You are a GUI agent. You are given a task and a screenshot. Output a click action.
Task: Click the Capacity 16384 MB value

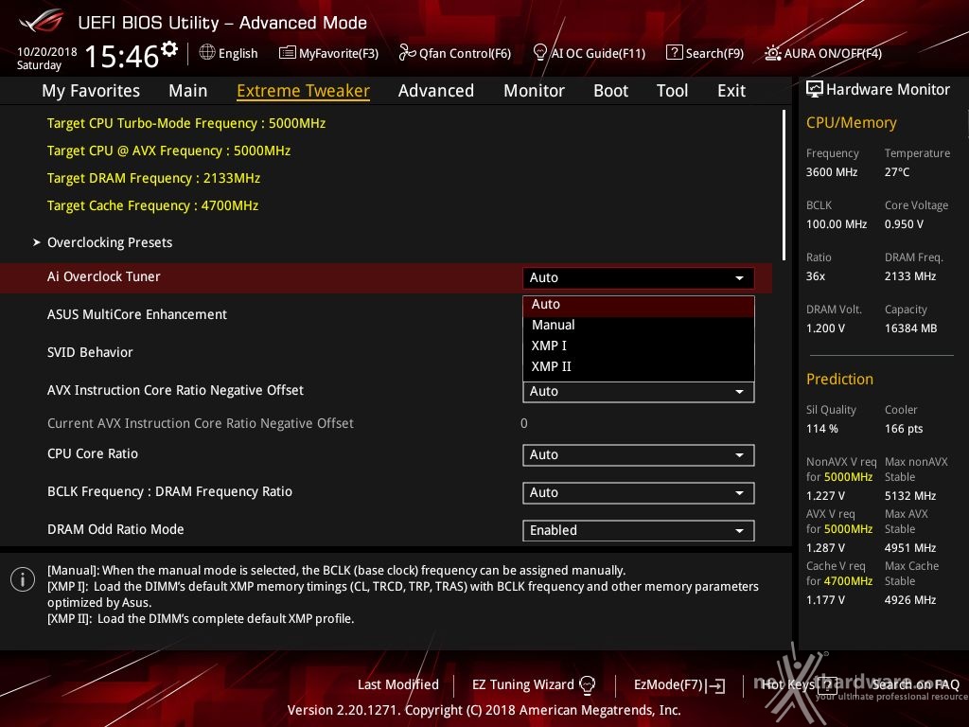(910, 328)
